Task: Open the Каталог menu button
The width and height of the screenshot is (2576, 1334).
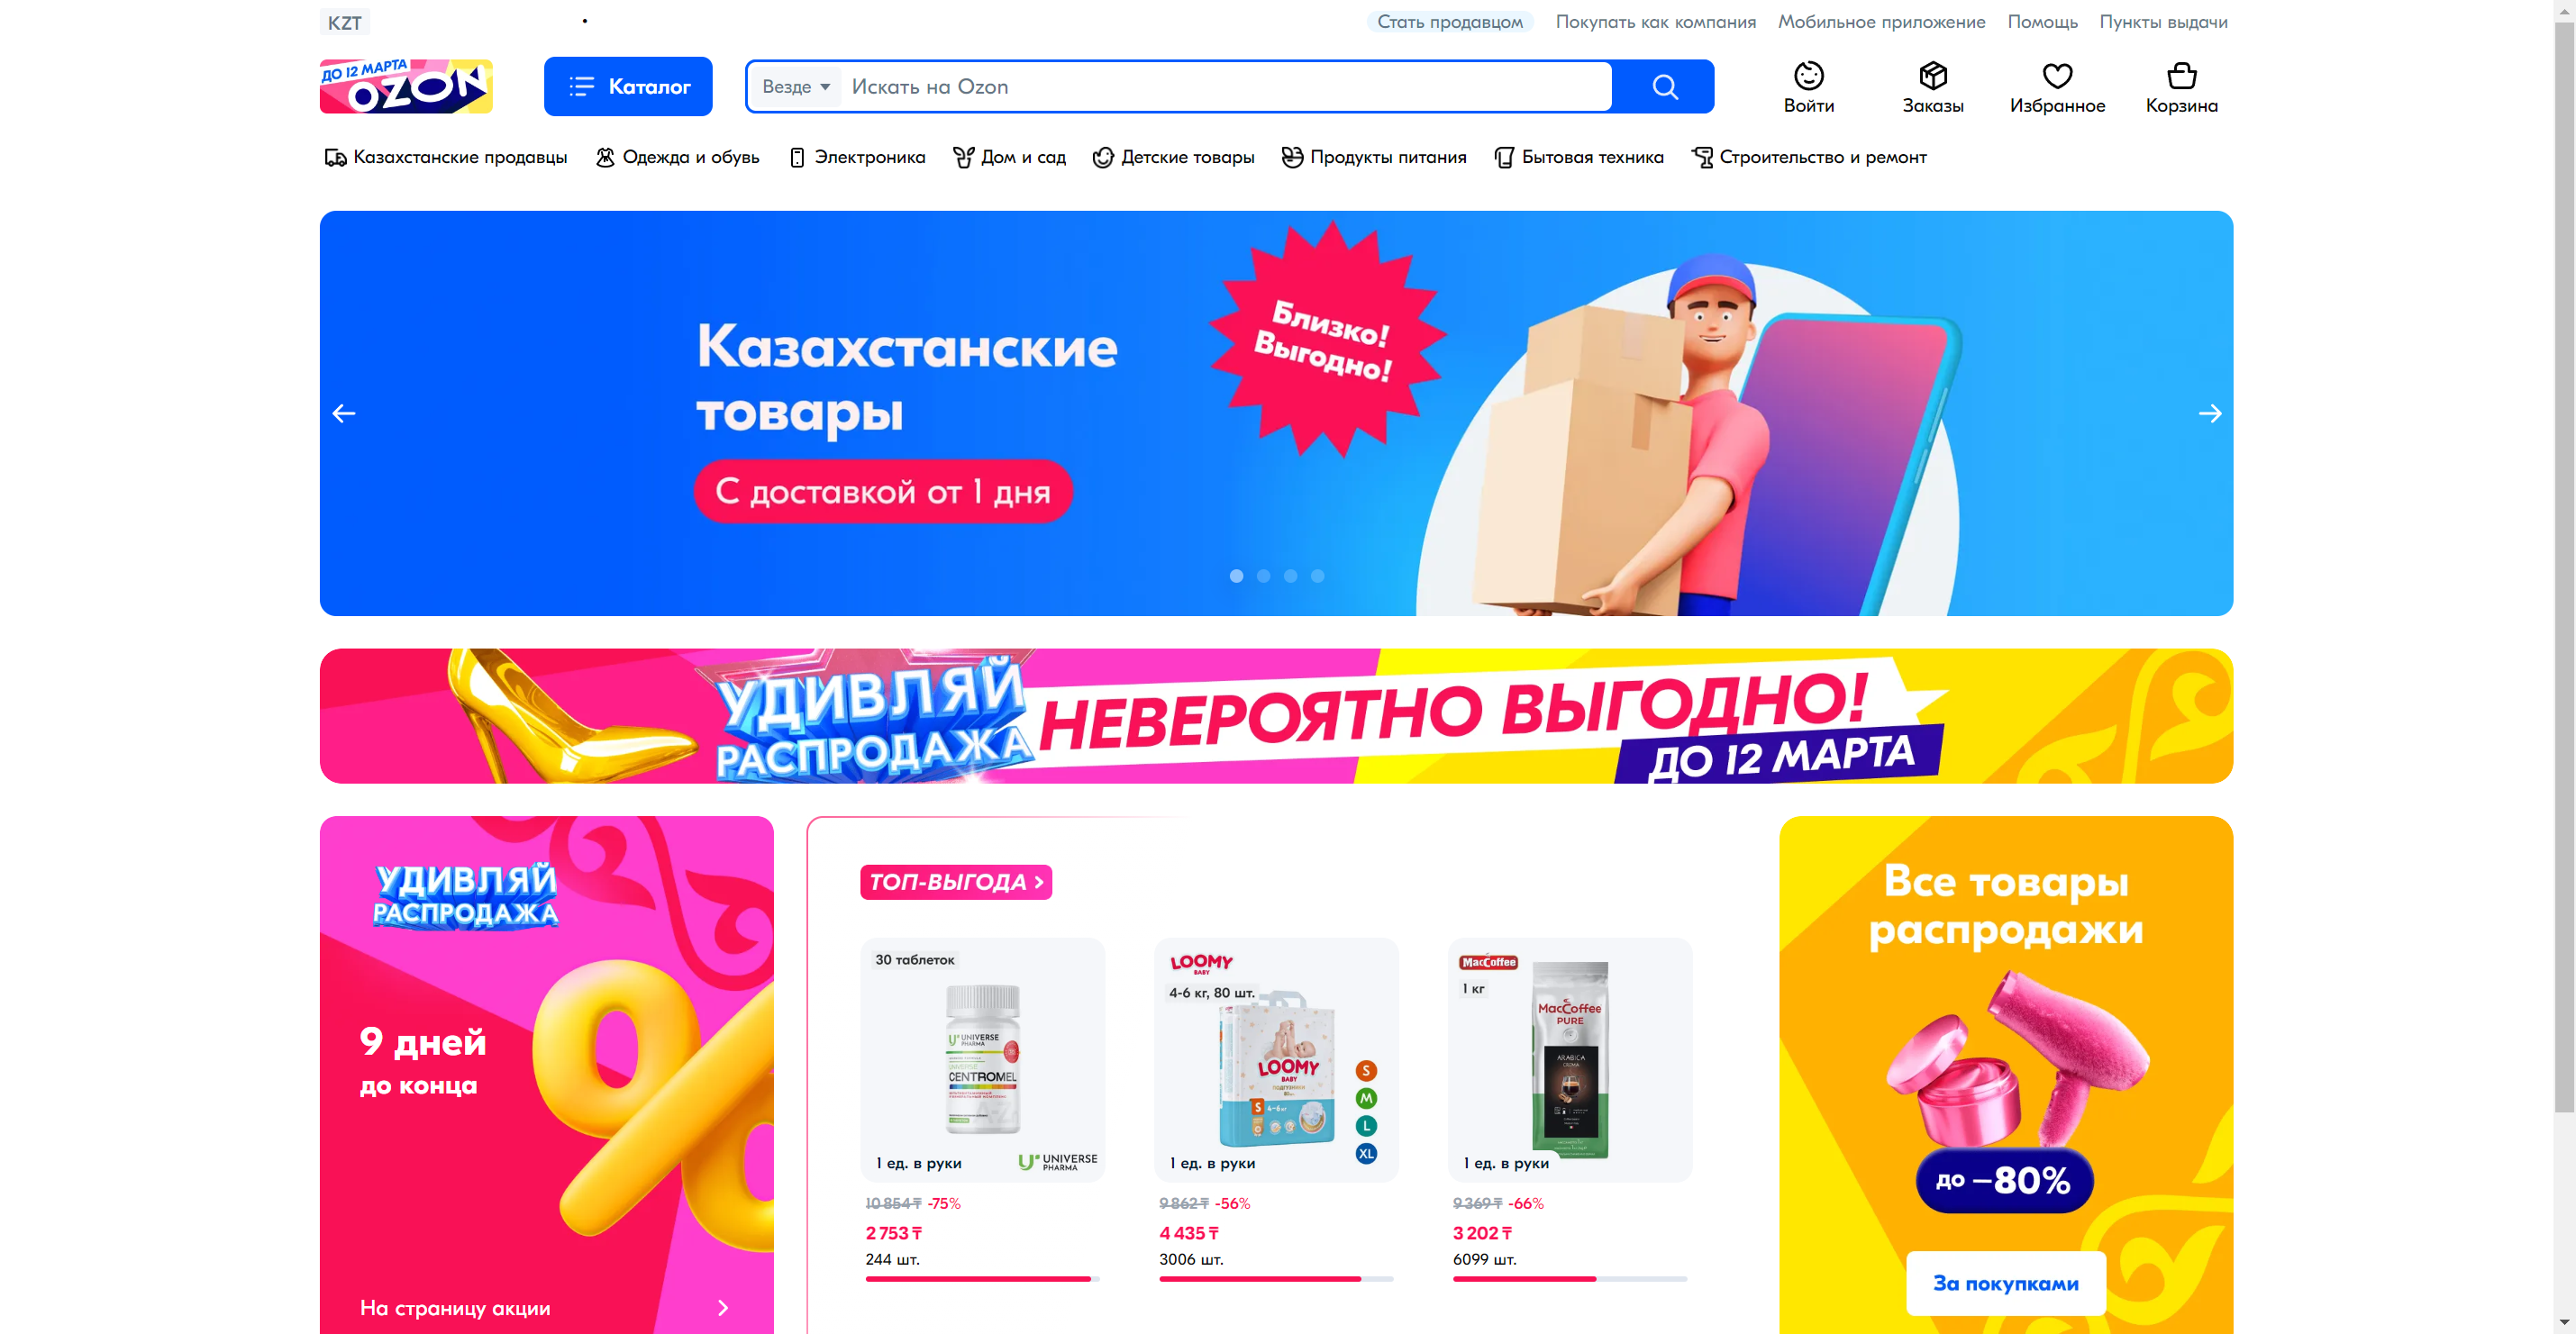Action: pos(628,87)
